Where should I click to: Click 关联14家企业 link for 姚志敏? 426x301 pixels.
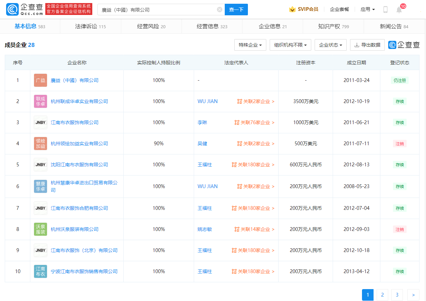click(x=254, y=229)
